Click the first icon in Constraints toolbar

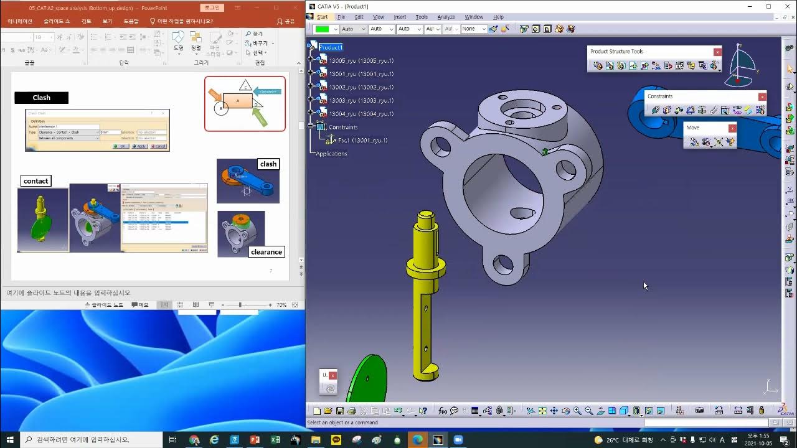click(x=655, y=110)
